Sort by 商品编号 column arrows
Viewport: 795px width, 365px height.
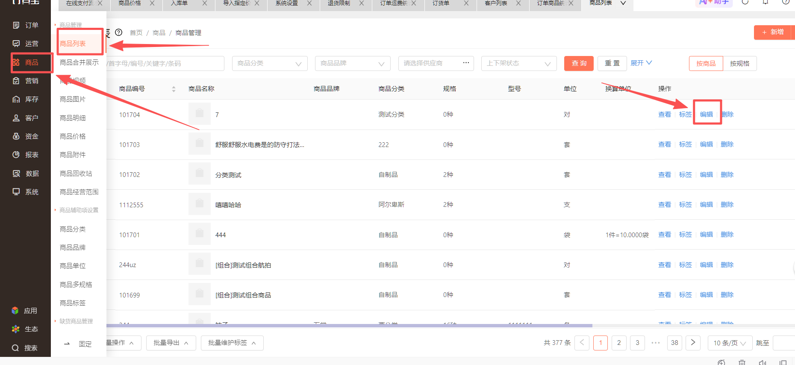(174, 89)
